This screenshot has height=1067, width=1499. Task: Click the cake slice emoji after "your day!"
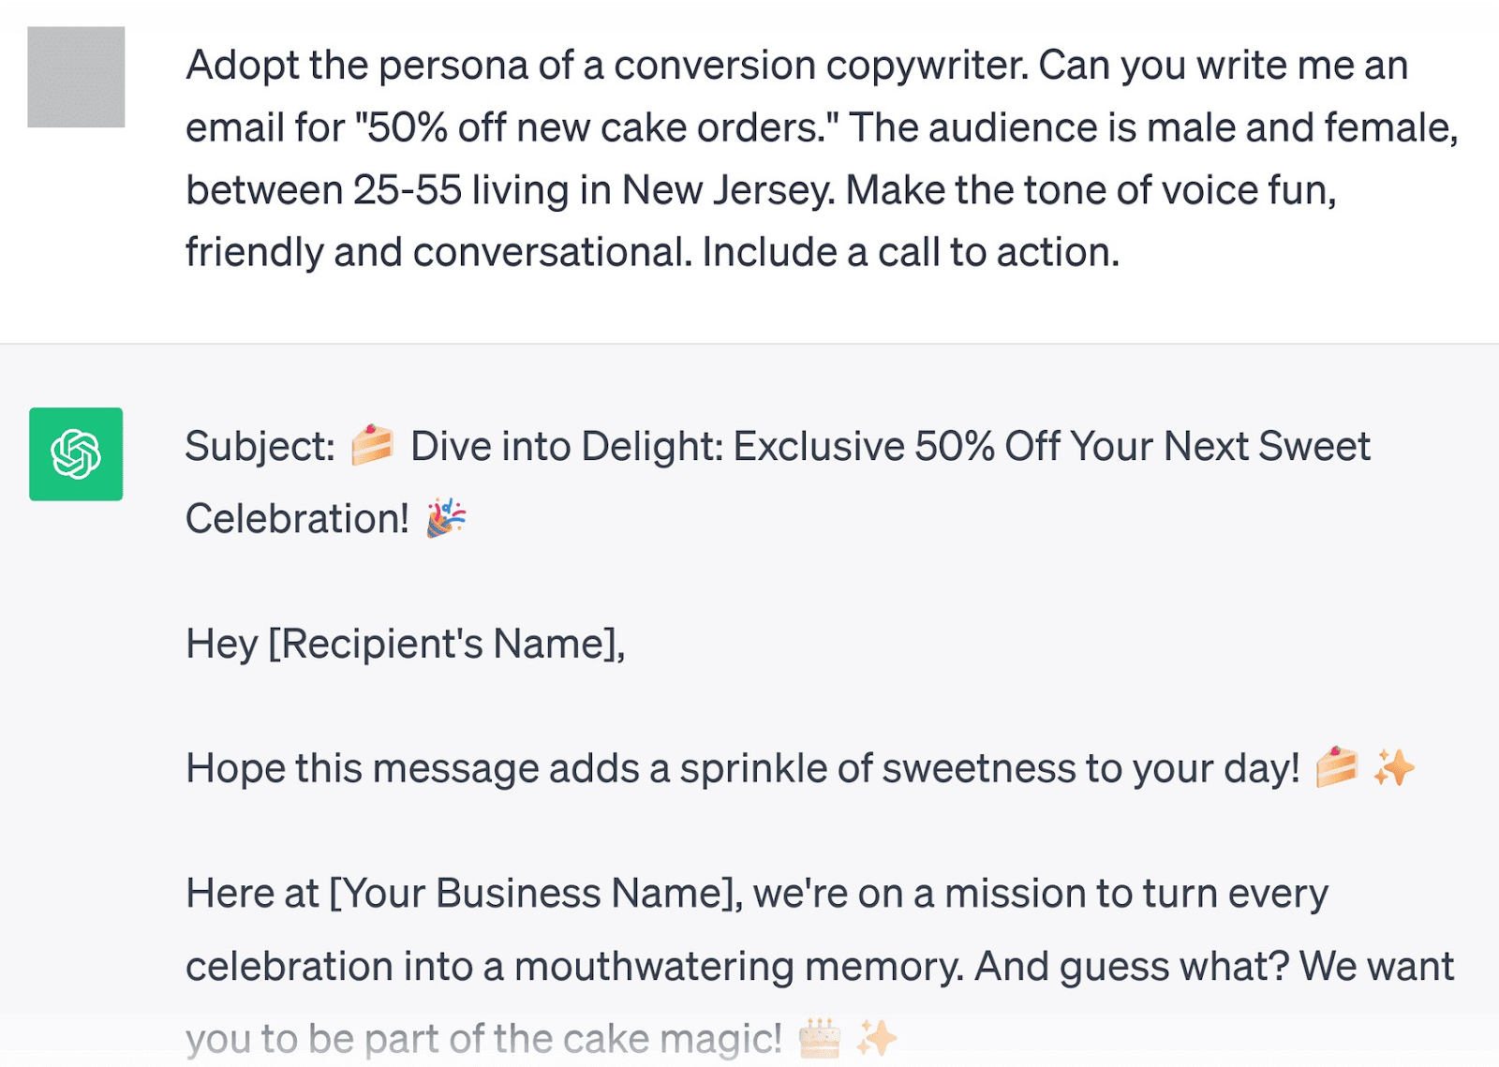(x=1336, y=767)
